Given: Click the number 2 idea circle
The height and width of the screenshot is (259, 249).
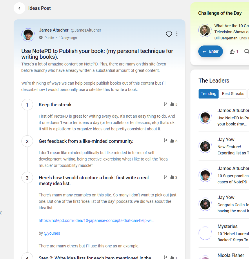Looking at the screenshot, I should coord(27,141).
